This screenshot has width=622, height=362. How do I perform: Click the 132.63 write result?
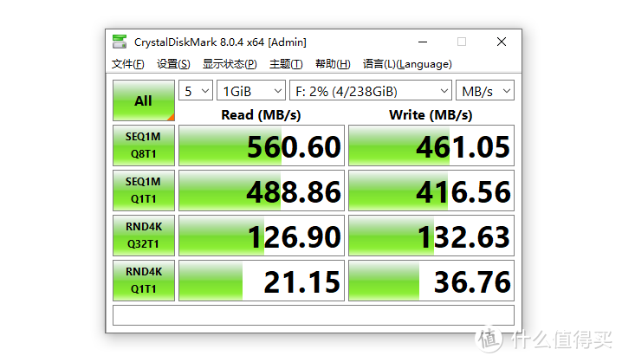click(431, 236)
